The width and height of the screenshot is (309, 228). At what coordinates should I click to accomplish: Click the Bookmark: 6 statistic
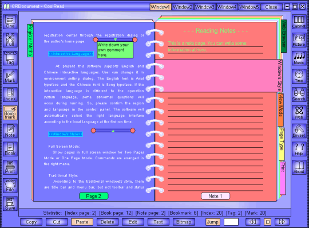point(184,213)
